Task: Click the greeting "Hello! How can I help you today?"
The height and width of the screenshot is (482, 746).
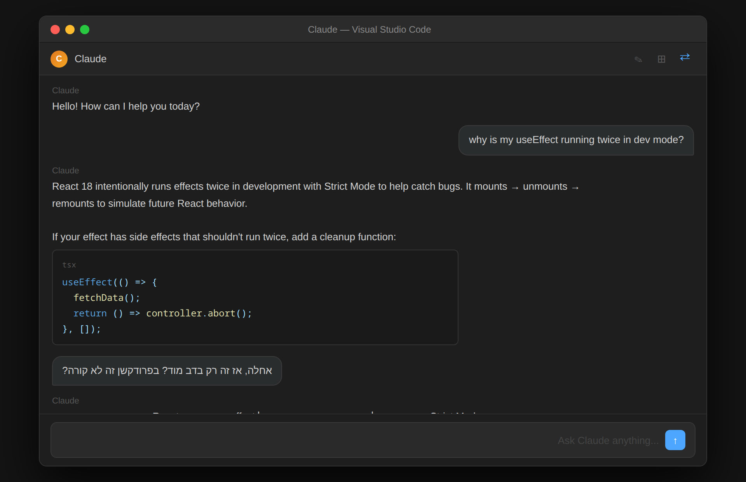Action: [126, 106]
